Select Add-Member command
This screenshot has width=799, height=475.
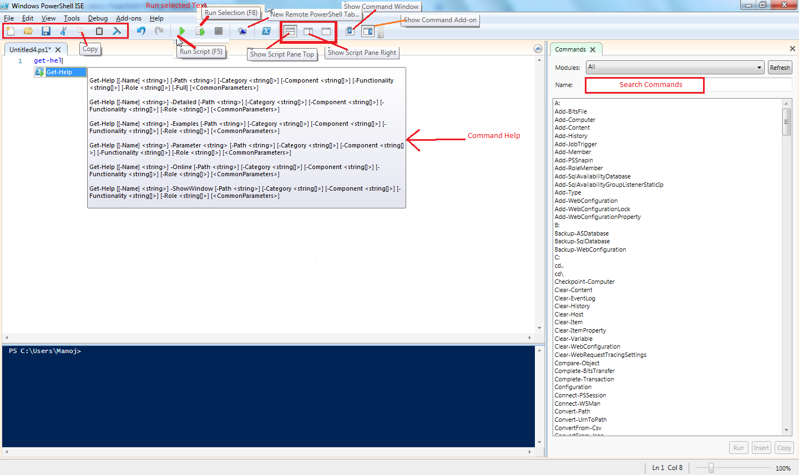point(573,152)
